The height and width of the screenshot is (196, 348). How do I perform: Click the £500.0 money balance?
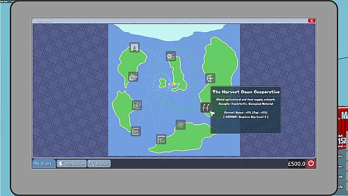click(x=297, y=164)
